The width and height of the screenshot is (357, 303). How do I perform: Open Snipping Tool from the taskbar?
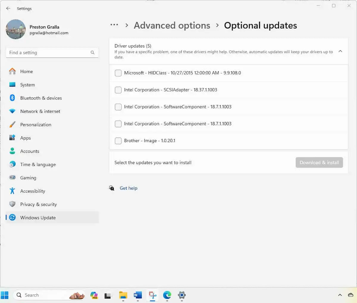(x=152, y=295)
